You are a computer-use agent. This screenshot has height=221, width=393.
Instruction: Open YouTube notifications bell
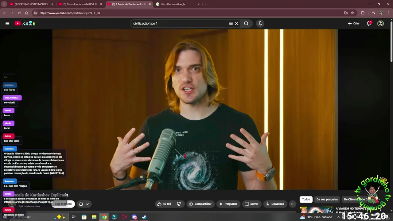click(369, 23)
